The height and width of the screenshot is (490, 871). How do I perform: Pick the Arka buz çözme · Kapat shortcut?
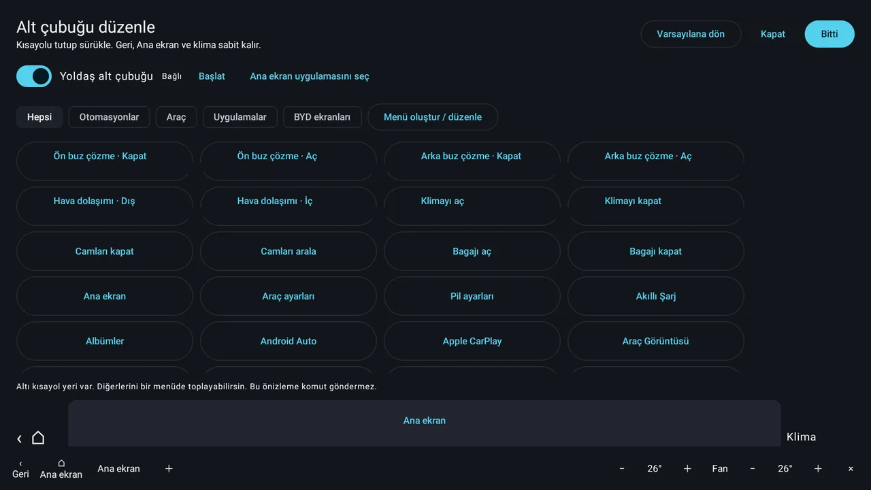point(472,161)
